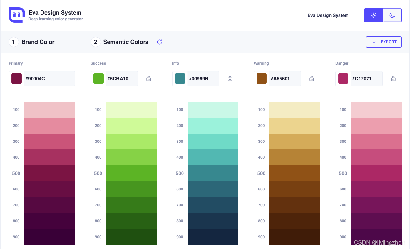This screenshot has height=249, width=410.
Task: Select the Info 900 shade
Action: pyautogui.click(x=213, y=237)
